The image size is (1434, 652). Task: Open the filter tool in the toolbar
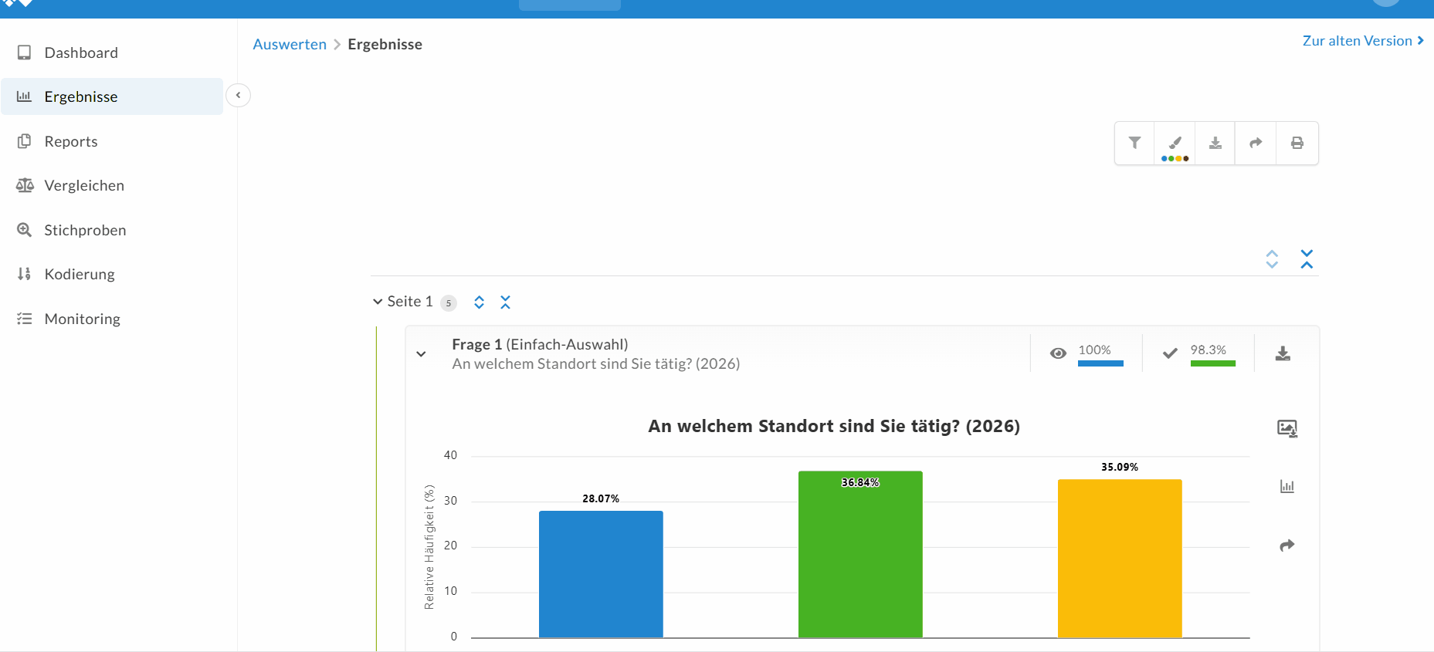[x=1134, y=143]
